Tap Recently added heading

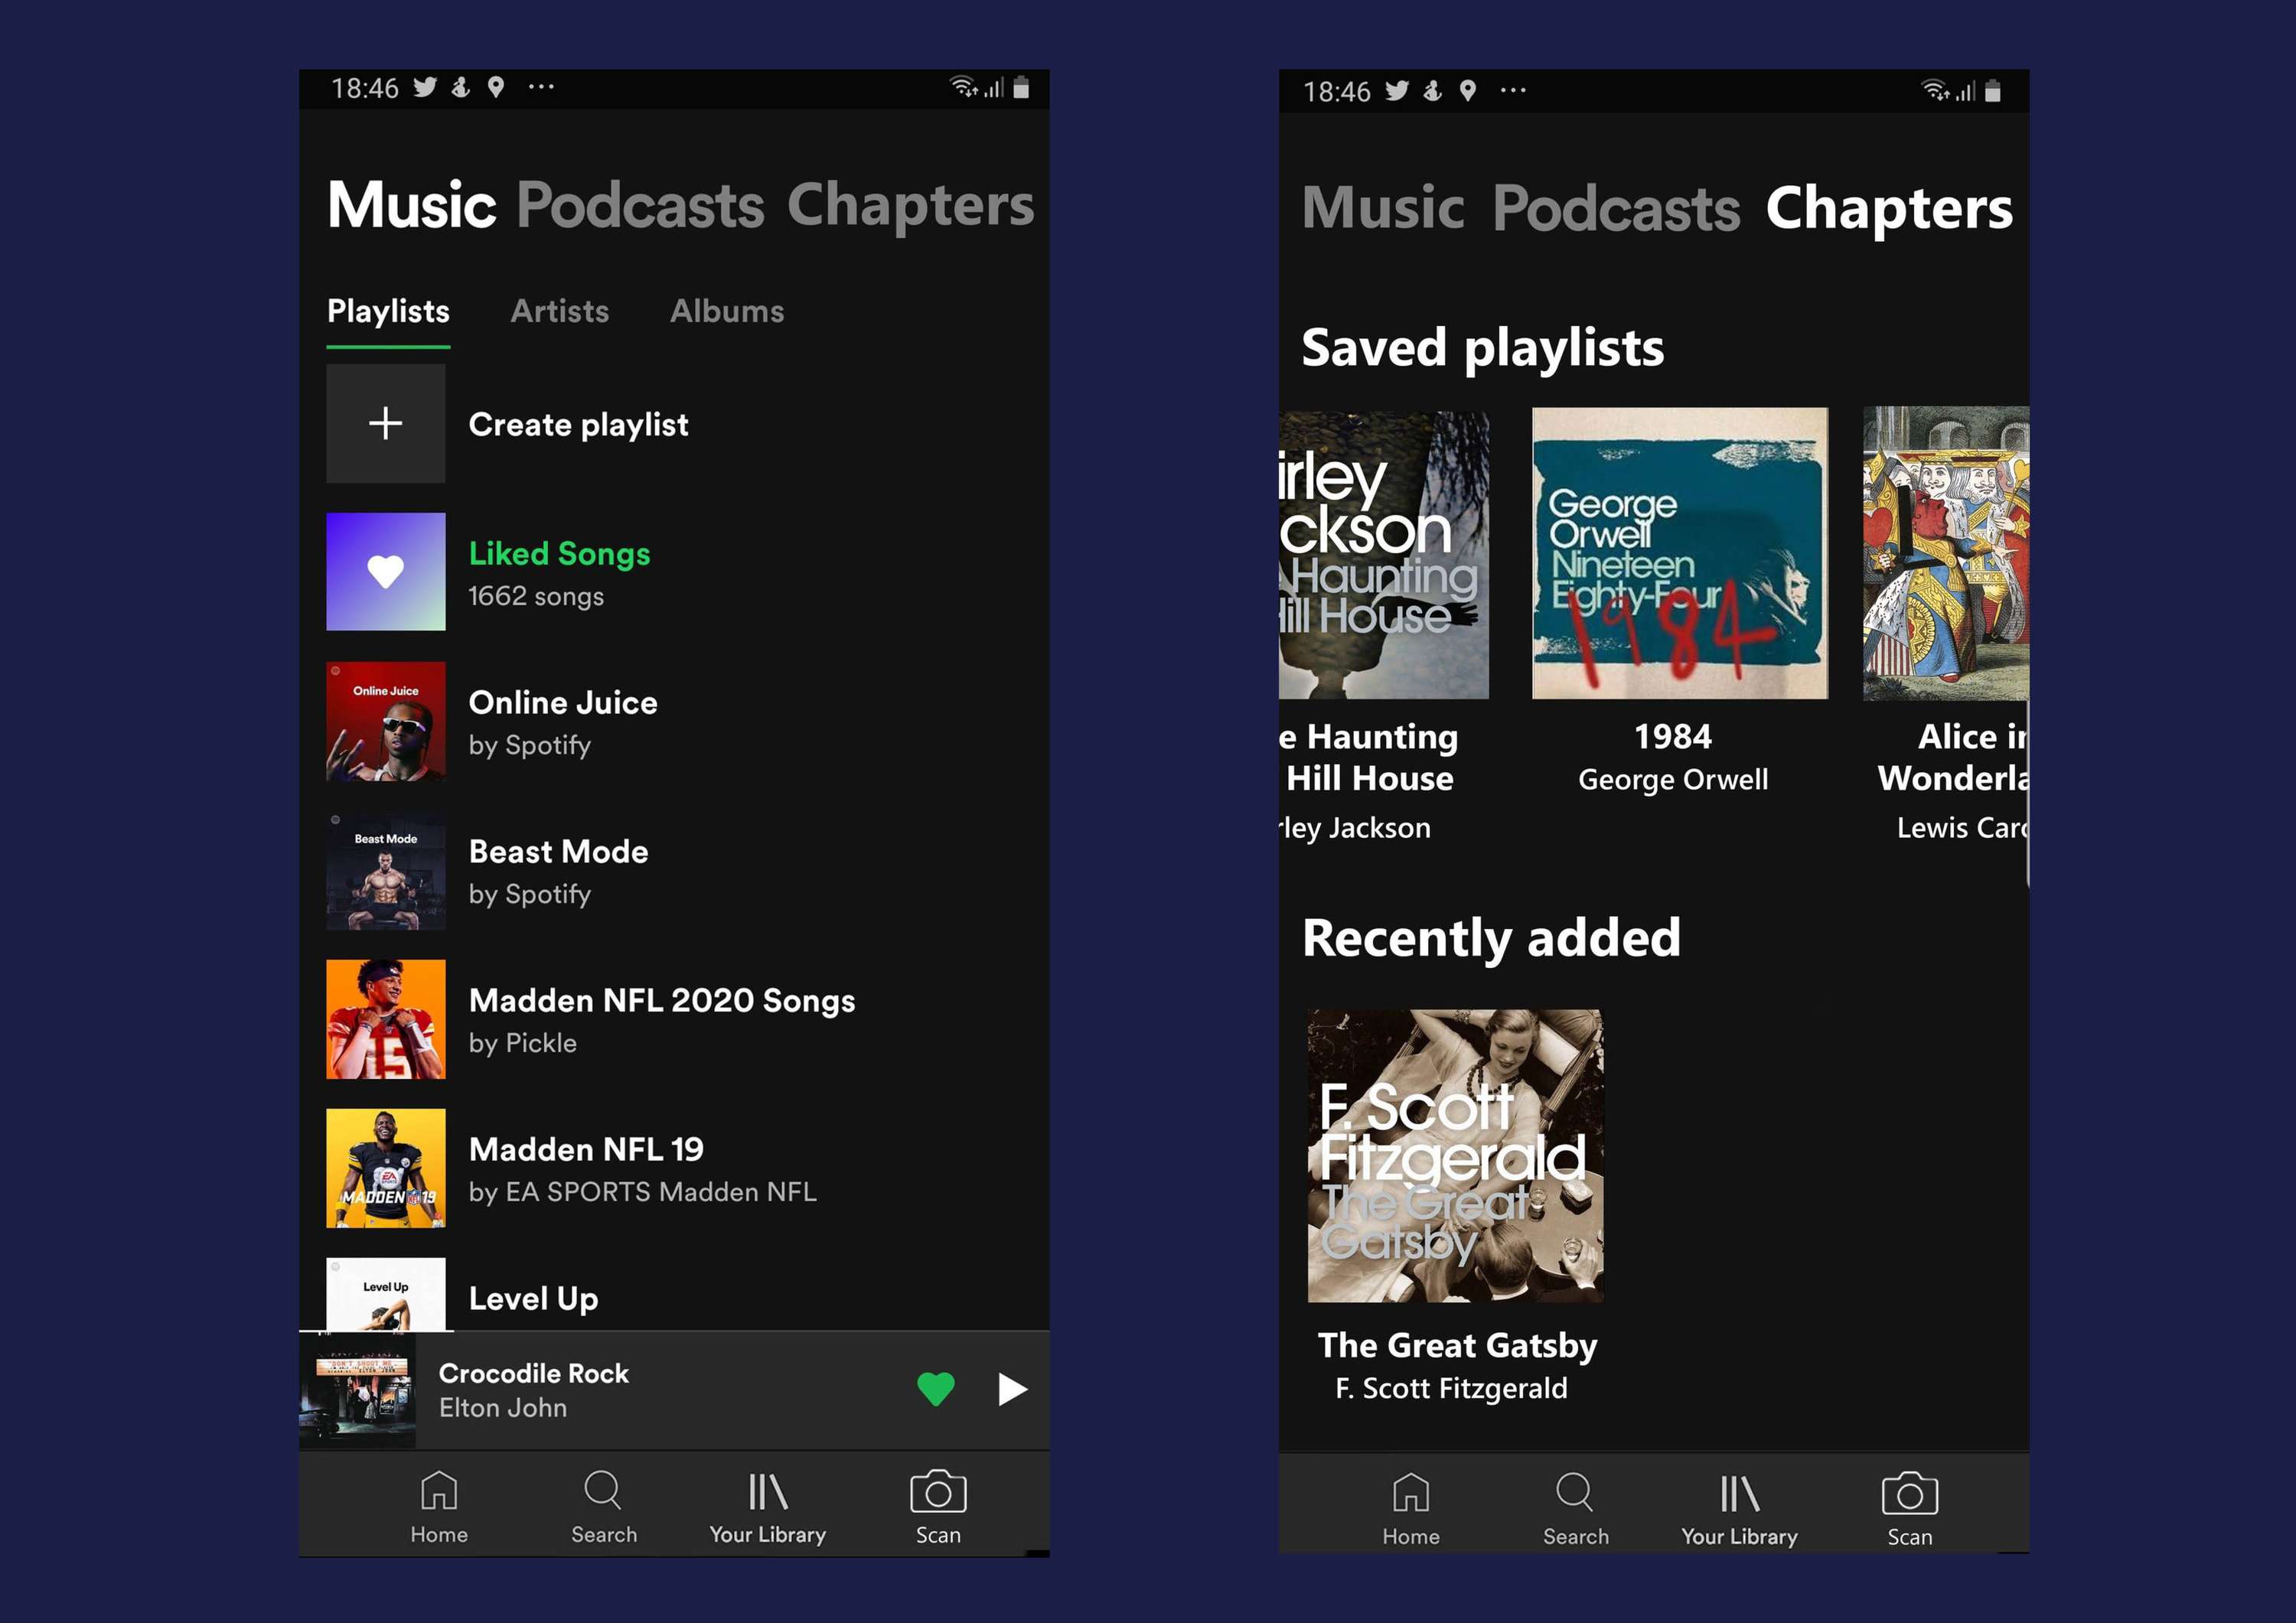click(x=1491, y=938)
